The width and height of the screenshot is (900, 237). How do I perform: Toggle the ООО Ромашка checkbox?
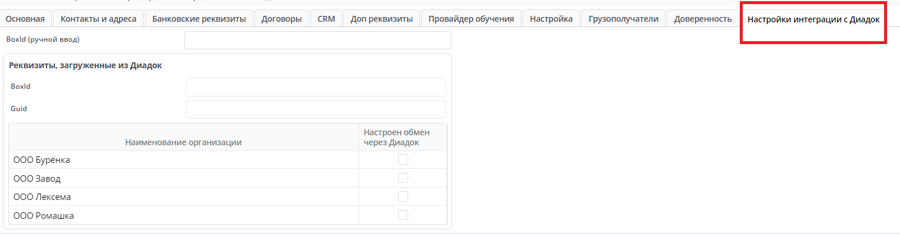click(x=403, y=215)
